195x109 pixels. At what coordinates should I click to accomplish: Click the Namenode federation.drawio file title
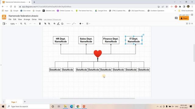23,16
